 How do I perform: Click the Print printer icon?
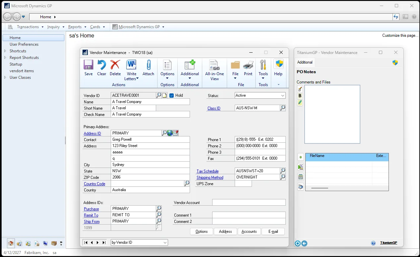[248, 65]
